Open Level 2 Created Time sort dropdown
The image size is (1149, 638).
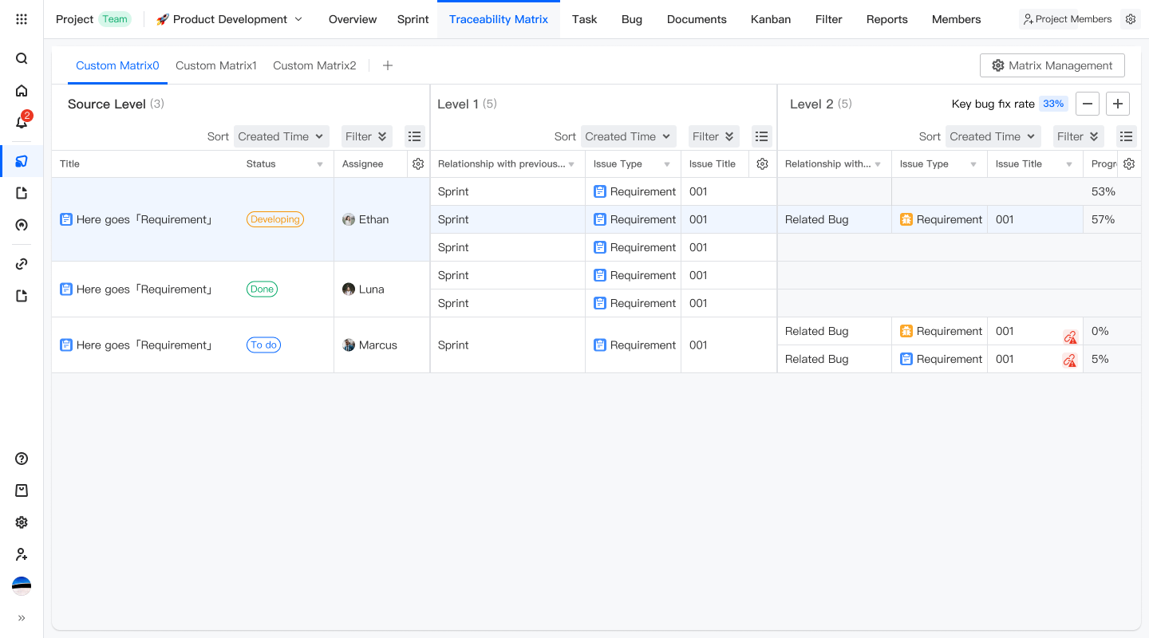pos(993,136)
